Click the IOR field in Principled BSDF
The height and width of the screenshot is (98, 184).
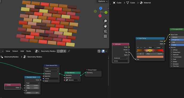click(x=177, y=42)
